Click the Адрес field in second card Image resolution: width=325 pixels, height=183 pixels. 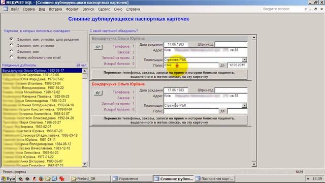(205, 98)
